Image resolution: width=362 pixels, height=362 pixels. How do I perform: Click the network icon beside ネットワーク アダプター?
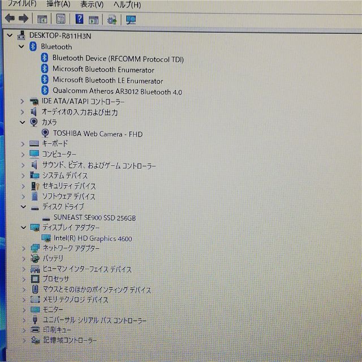[x=35, y=248]
